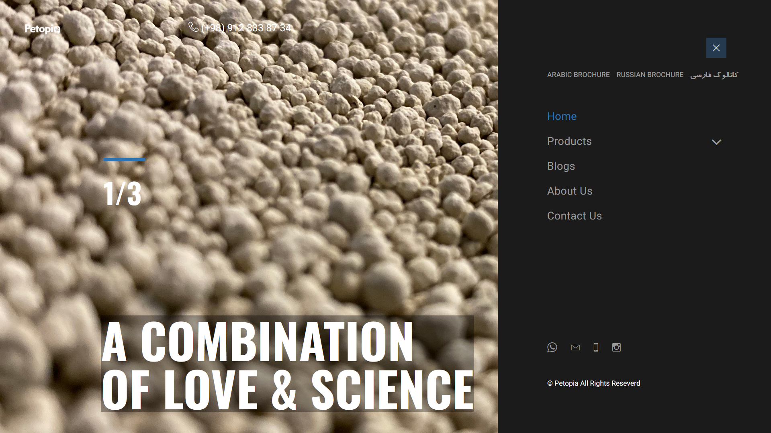Expand the Products submenu chevron

point(716,142)
